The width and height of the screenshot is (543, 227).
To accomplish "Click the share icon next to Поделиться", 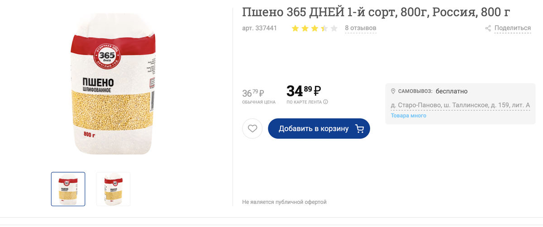I will (488, 28).
